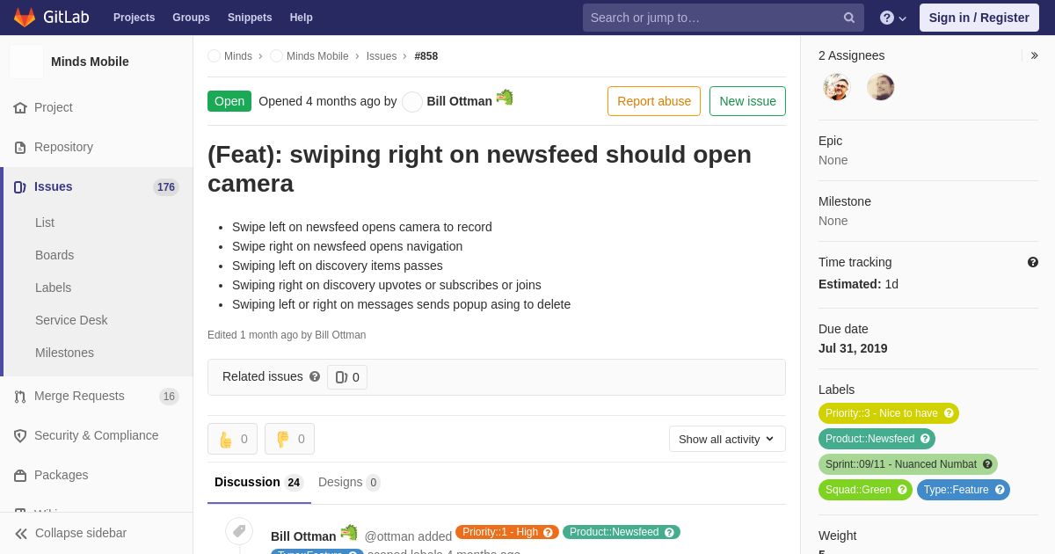
Task: Add a thumbs up reaction
Action: 232,439
